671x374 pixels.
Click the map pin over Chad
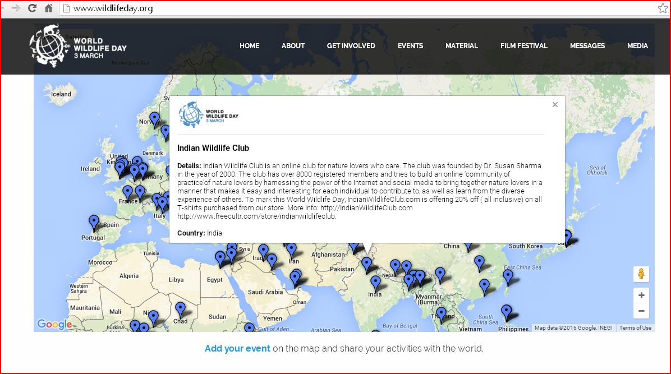click(x=180, y=310)
